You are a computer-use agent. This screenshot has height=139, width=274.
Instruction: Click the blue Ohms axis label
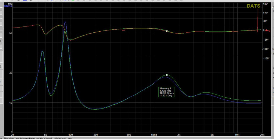(8, 6)
